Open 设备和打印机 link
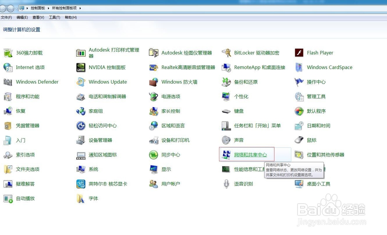 pyautogui.click(x=175, y=140)
